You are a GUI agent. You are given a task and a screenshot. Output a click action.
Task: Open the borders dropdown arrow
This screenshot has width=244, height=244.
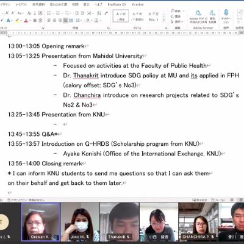pyautogui.click(x=100, y=20)
